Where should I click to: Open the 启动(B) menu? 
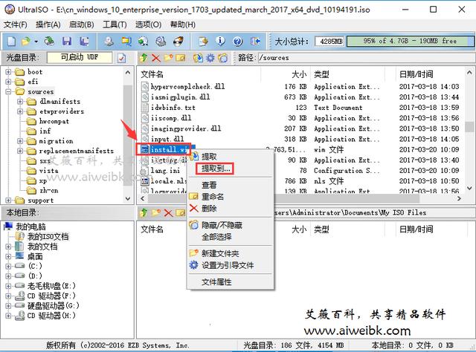click(x=81, y=25)
